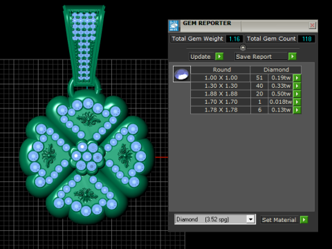The image size is (332, 249).
Task: Click the Set Material label button
Action: (x=279, y=220)
